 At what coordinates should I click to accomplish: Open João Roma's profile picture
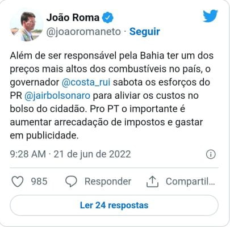27,26
